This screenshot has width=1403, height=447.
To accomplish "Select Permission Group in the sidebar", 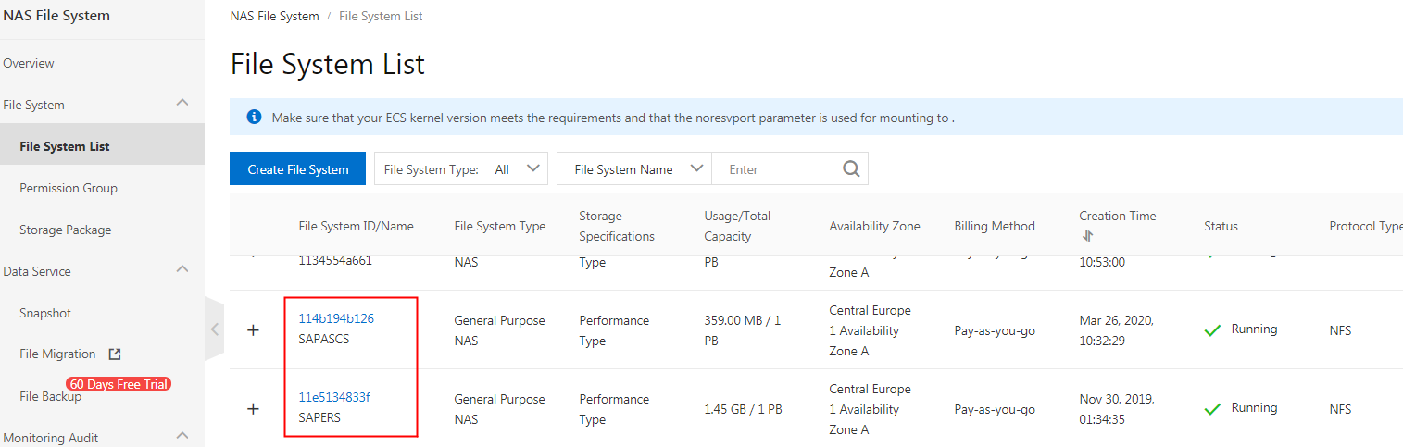I will (x=69, y=188).
